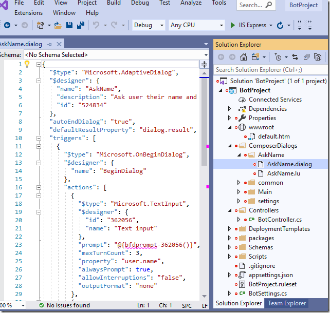Click the Save All icon
The width and height of the screenshot is (330, 313).
[x=81, y=25]
